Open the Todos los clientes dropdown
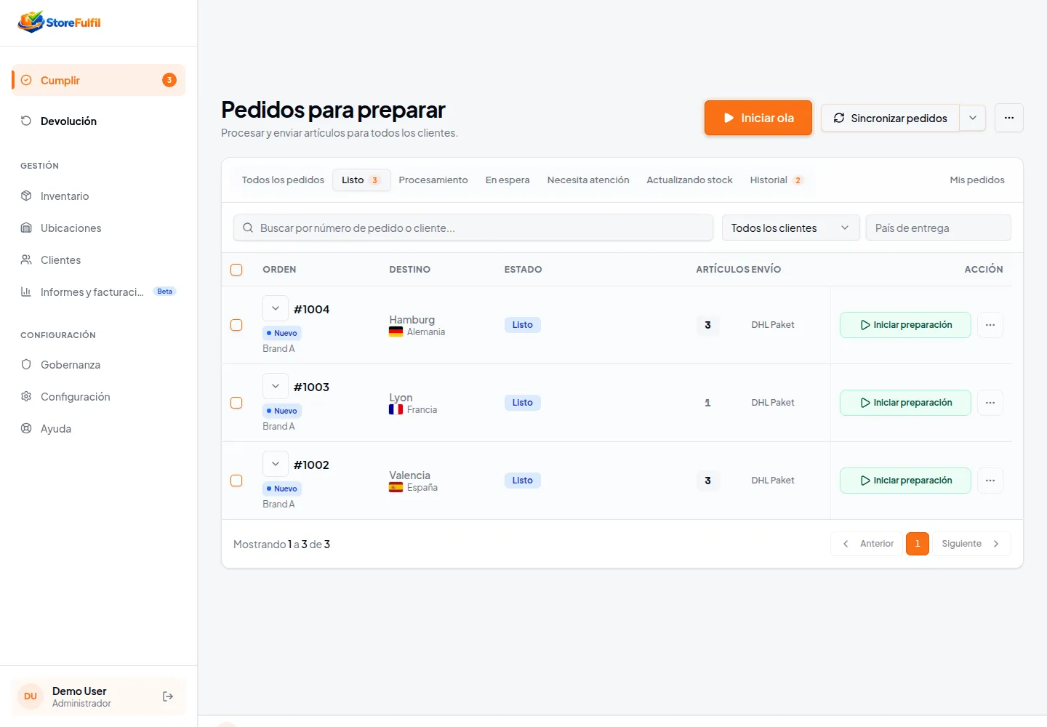 [x=790, y=228]
